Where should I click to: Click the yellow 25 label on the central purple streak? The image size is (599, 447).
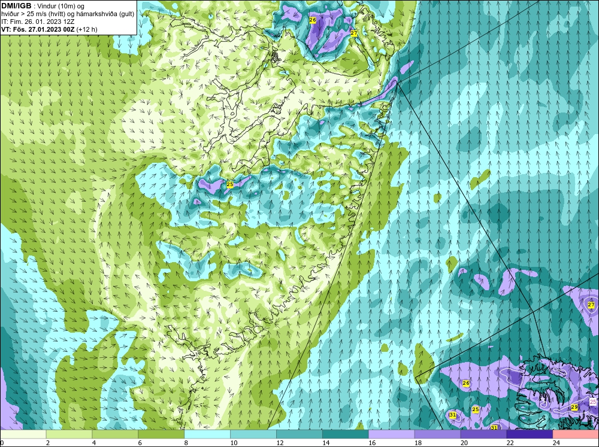[x=229, y=184]
